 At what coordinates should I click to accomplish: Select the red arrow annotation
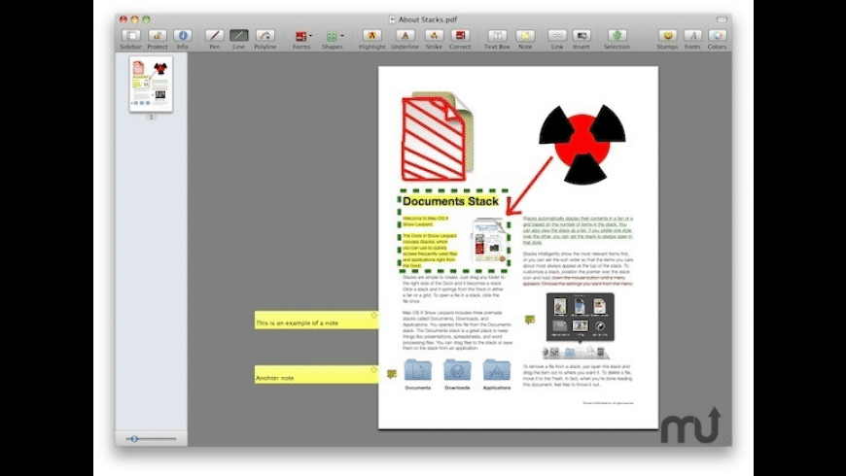pos(530,186)
